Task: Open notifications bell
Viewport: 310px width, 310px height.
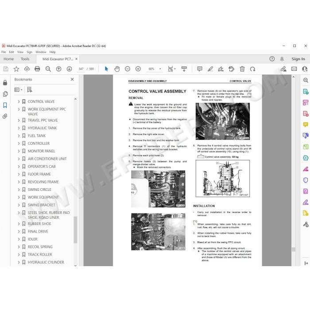Action: (282, 59)
